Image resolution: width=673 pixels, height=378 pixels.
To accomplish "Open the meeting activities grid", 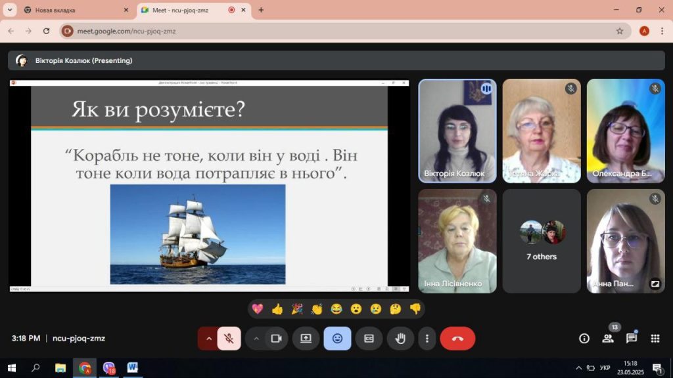I will (655, 339).
